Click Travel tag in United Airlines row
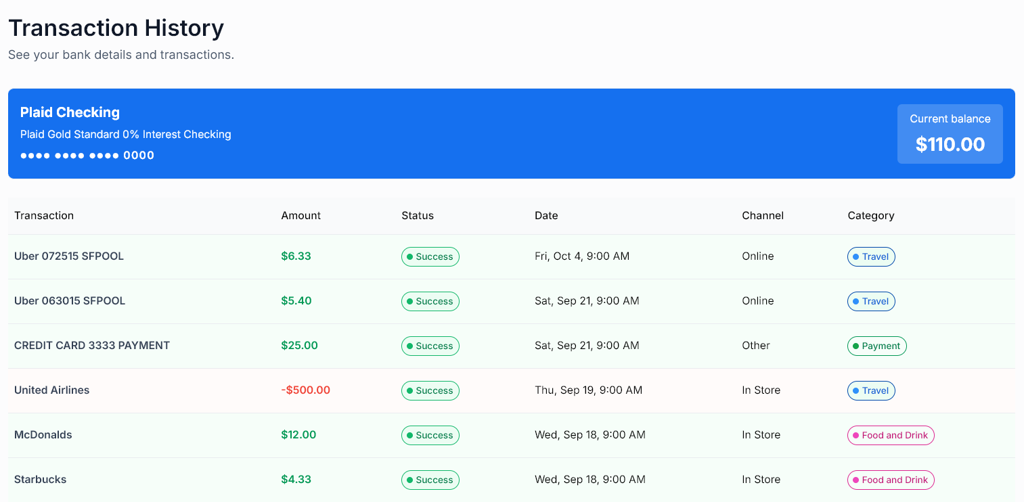Screen dimensions: 1024x502 click(871, 391)
